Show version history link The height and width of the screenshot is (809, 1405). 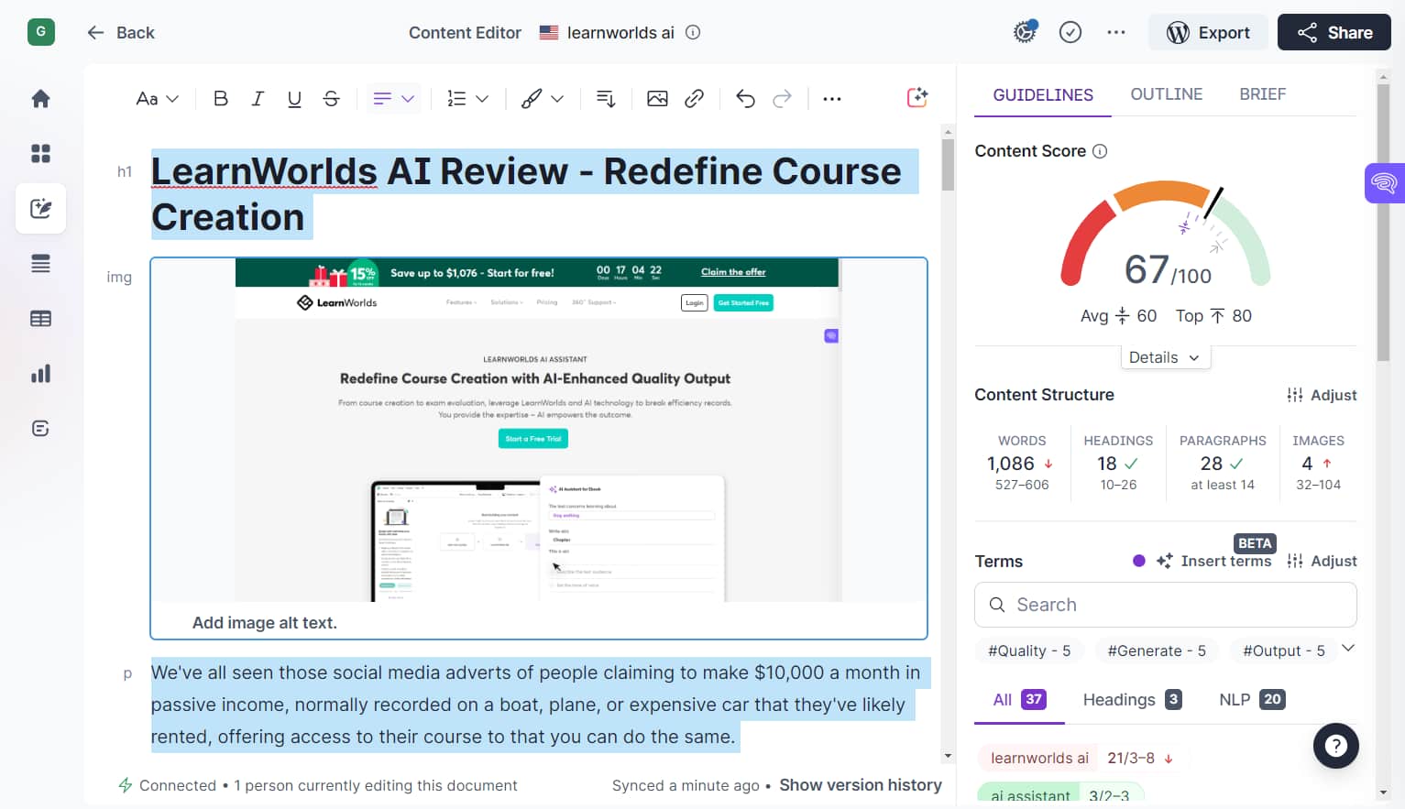coord(860,785)
